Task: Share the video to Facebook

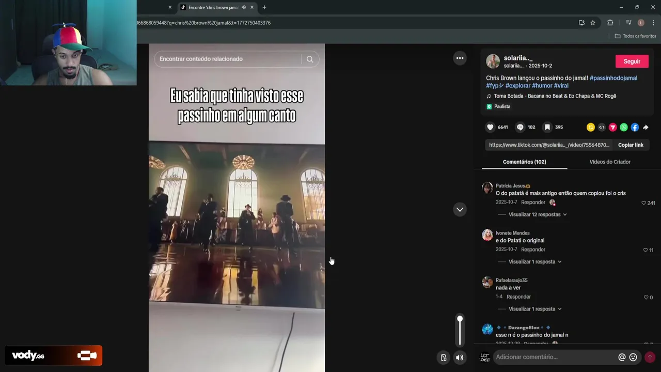Action: click(x=635, y=127)
